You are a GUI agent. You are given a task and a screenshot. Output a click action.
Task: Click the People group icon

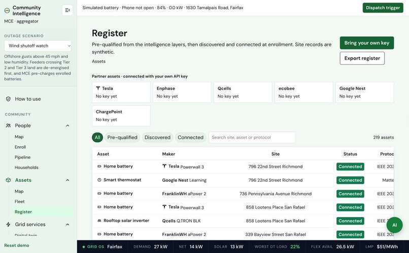coord(8,125)
